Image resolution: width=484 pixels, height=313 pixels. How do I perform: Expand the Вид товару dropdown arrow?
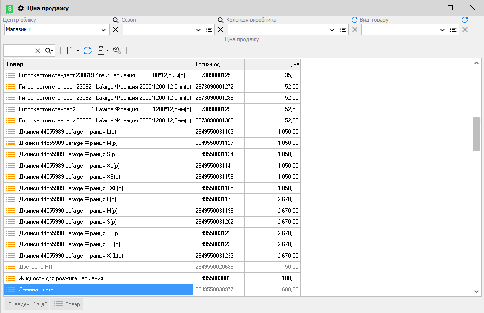(x=442, y=30)
